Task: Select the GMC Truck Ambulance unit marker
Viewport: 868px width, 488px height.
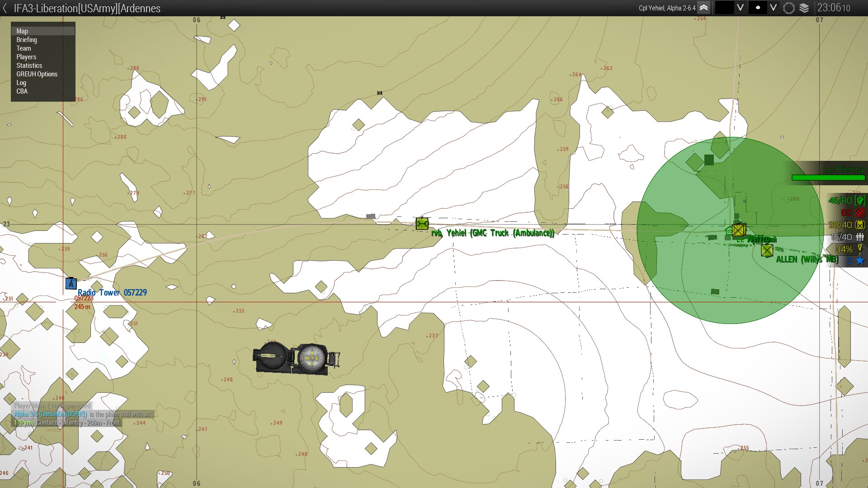Action: 422,224
